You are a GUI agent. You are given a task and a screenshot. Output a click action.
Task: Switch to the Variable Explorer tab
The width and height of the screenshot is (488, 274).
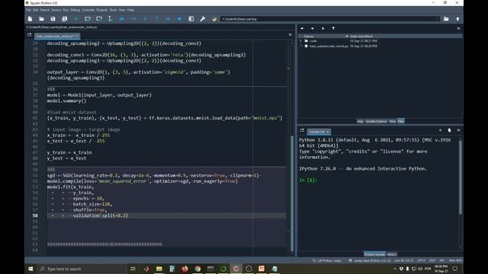click(x=376, y=121)
